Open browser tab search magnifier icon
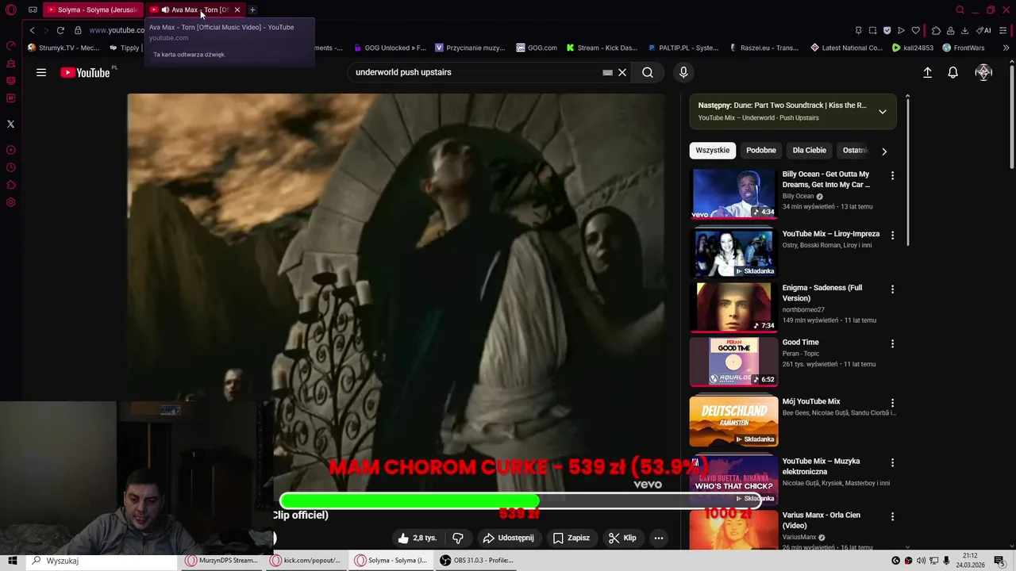This screenshot has width=1016, height=571. pyautogui.click(x=960, y=10)
